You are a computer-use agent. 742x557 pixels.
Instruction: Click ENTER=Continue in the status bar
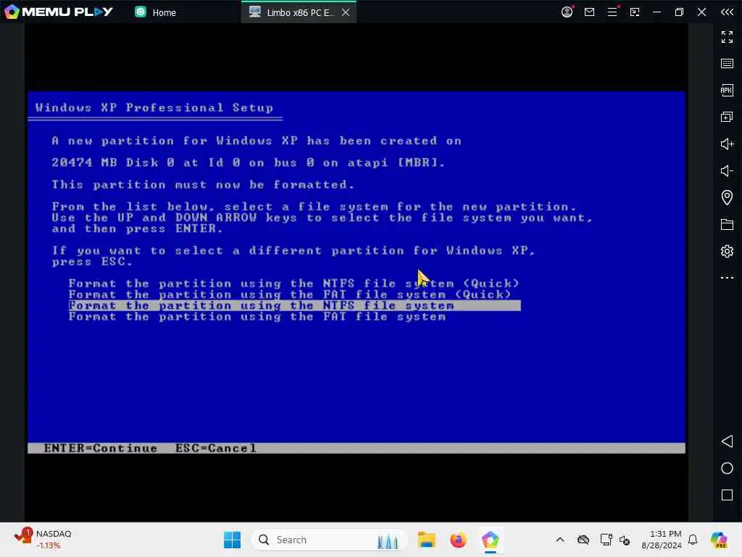click(x=100, y=448)
